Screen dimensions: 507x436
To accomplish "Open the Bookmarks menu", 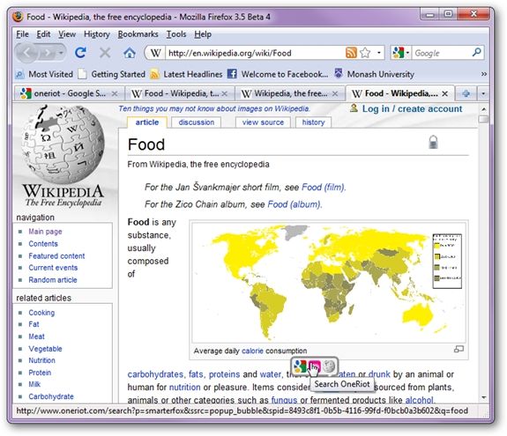I will coord(138,34).
